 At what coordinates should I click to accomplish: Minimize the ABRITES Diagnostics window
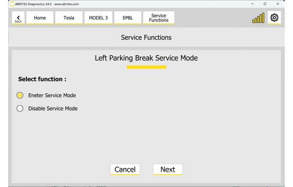253,4
